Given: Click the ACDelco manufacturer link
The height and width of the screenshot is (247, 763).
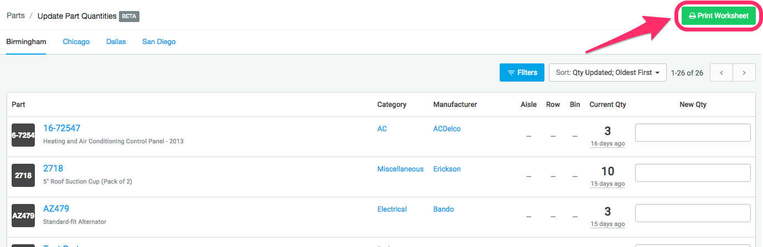Looking at the screenshot, I should tap(447, 129).
